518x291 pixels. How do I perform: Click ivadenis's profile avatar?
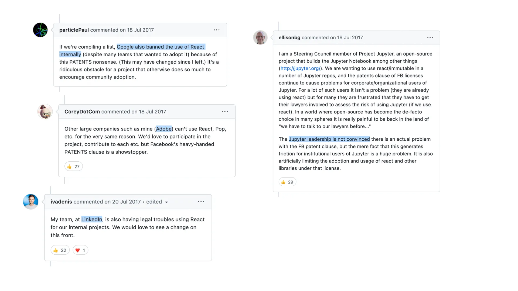pos(30,202)
